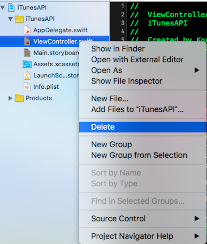Expand the Products folder triangle
The height and width of the screenshot is (244, 207).
click(10, 98)
